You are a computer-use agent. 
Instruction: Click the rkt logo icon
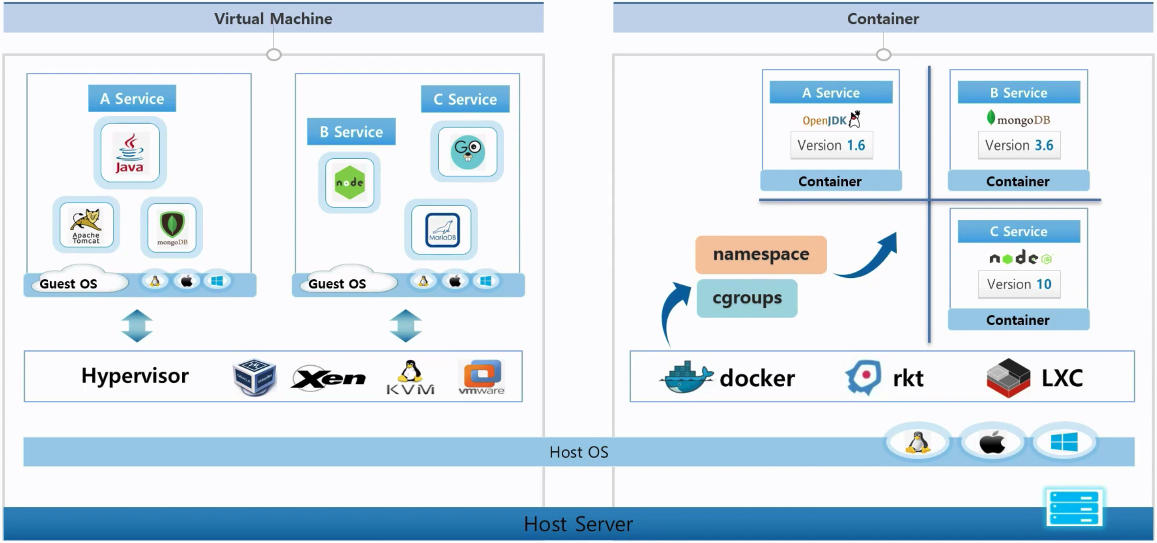(x=863, y=377)
